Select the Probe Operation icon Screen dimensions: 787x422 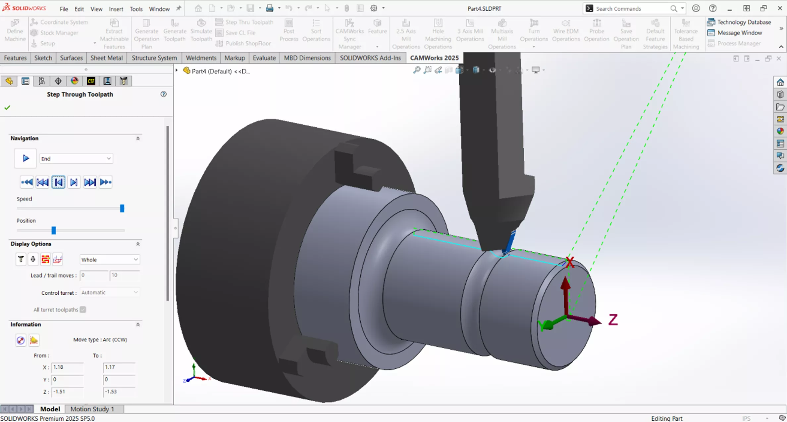point(597,31)
